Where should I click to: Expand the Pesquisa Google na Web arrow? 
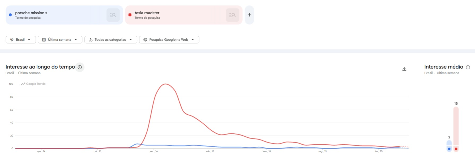193,40
